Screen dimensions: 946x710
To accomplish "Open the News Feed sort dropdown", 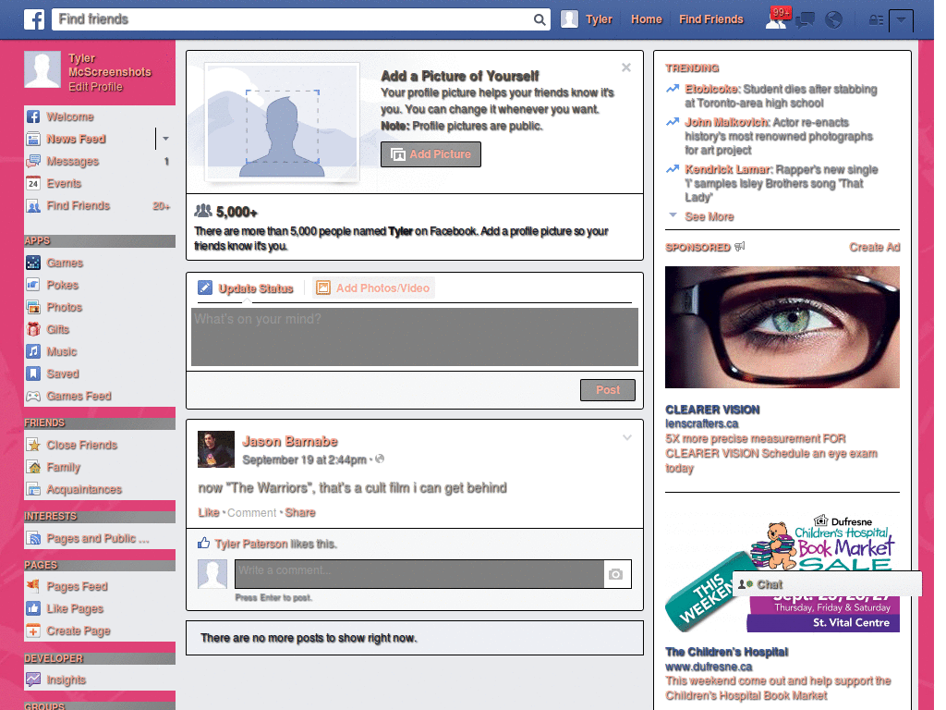I will pos(166,139).
